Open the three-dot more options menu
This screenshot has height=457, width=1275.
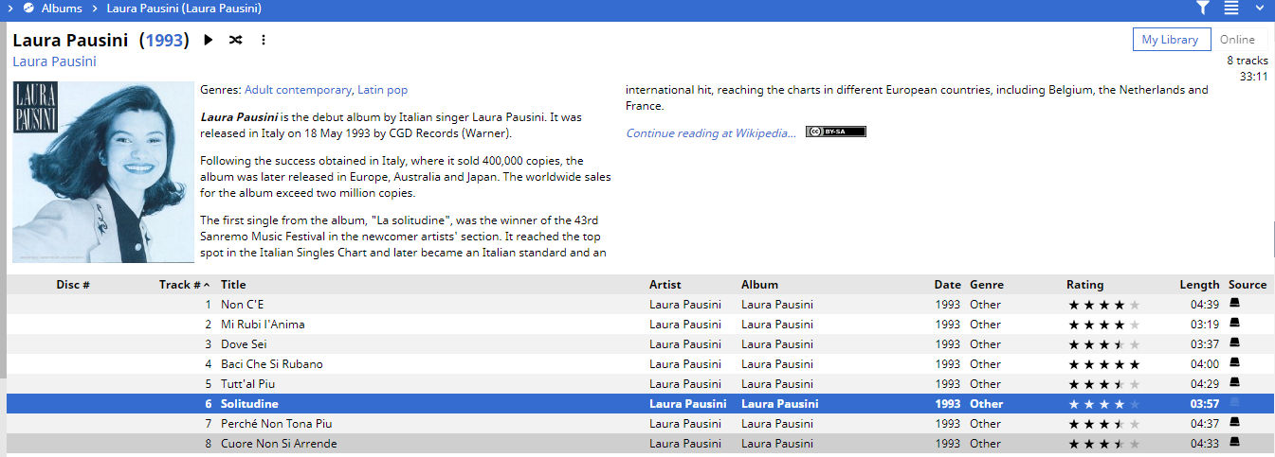tap(264, 40)
